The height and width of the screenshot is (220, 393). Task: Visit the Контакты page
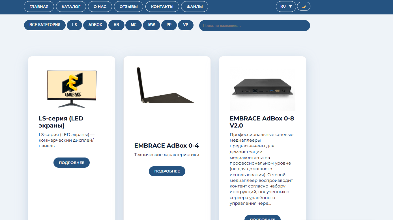tap(162, 7)
